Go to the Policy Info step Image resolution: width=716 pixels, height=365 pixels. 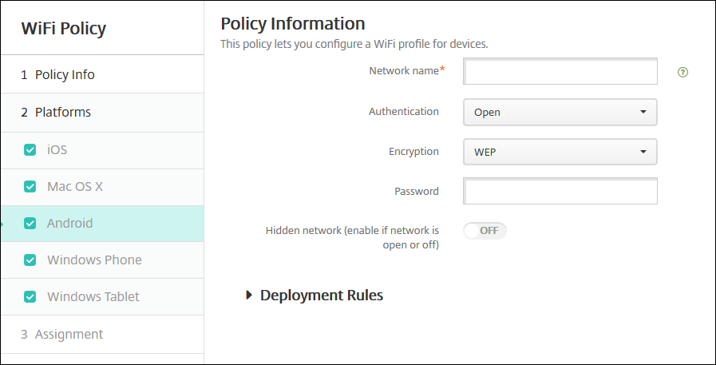pos(64,74)
